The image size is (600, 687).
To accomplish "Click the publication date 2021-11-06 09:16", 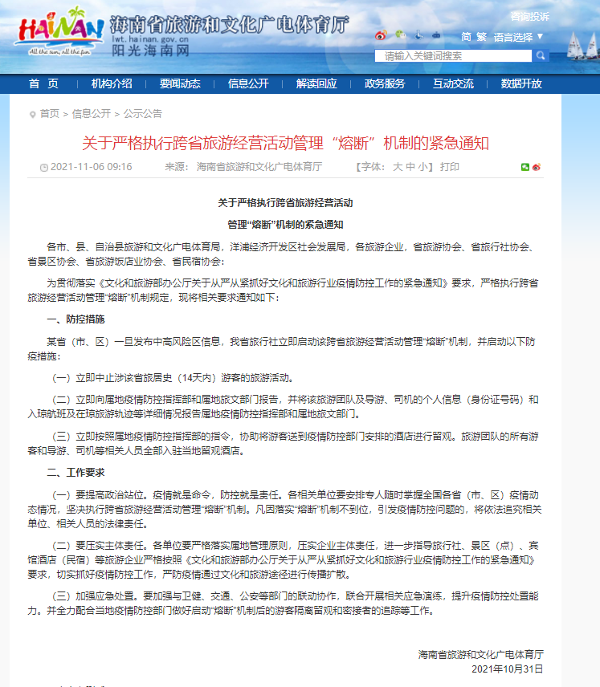I will [92, 167].
